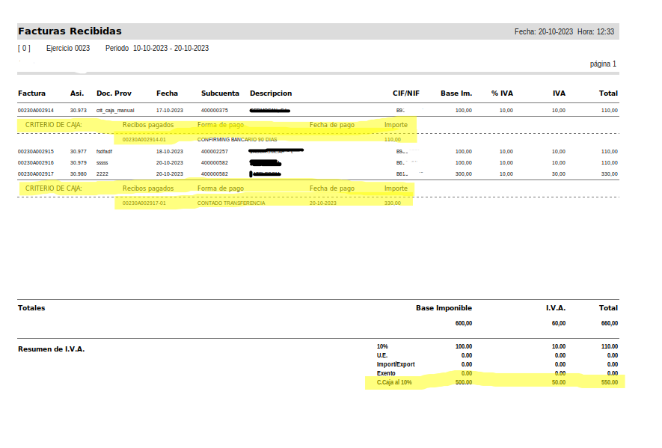Click the 'Base Im.' column header
662x448 pixels.
456,93
